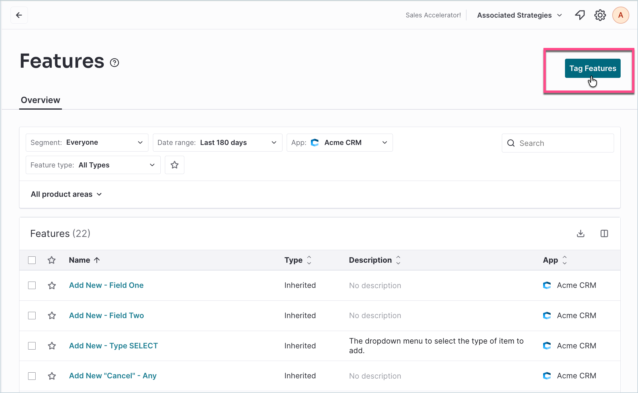Viewport: 638px width, 393px height.
Task: Star the Add New - Field One feature
Action: pos(52,285)
